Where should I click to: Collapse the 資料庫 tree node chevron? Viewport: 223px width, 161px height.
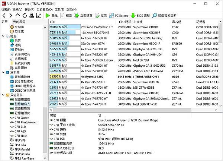[x=3, y=72]
